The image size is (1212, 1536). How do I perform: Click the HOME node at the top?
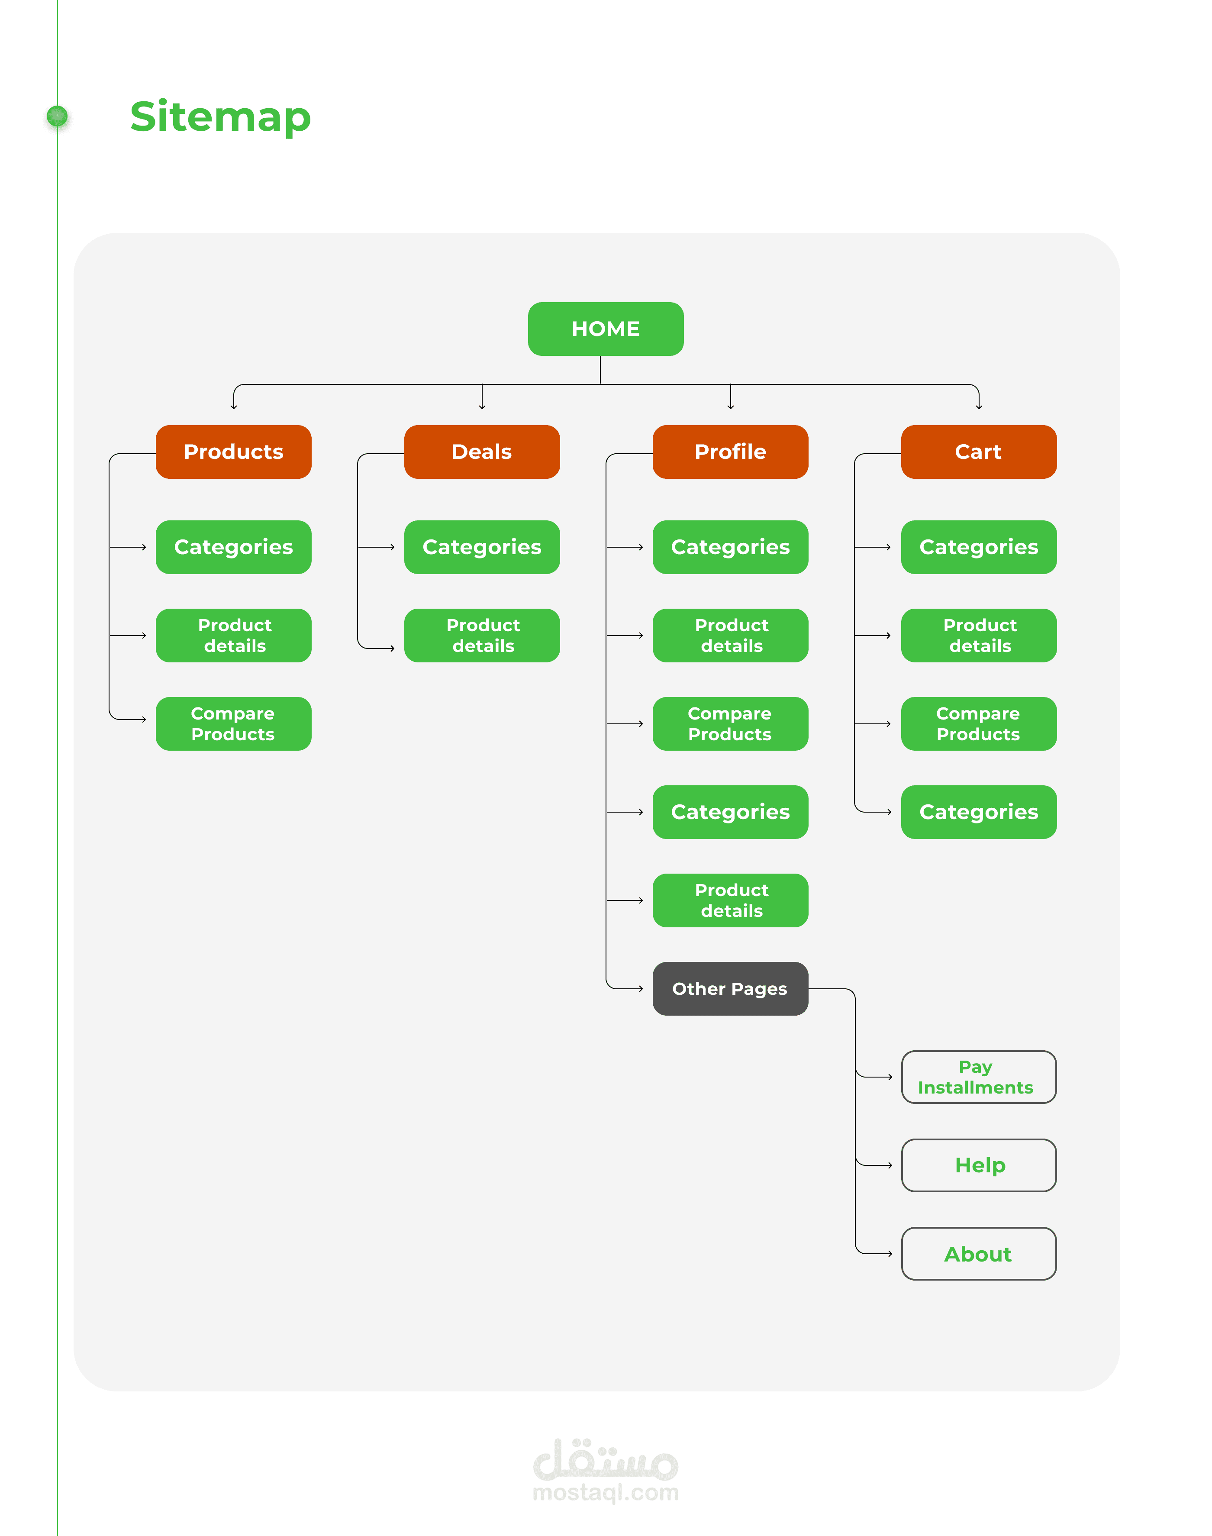coord(605,329)
